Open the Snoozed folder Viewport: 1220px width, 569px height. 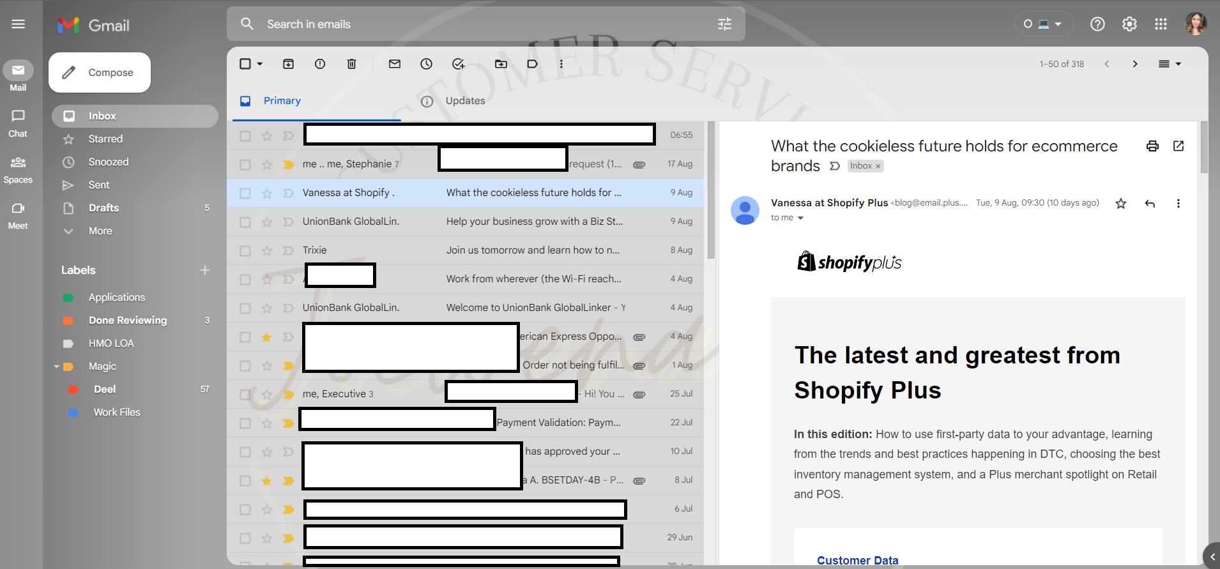[135, 162]
